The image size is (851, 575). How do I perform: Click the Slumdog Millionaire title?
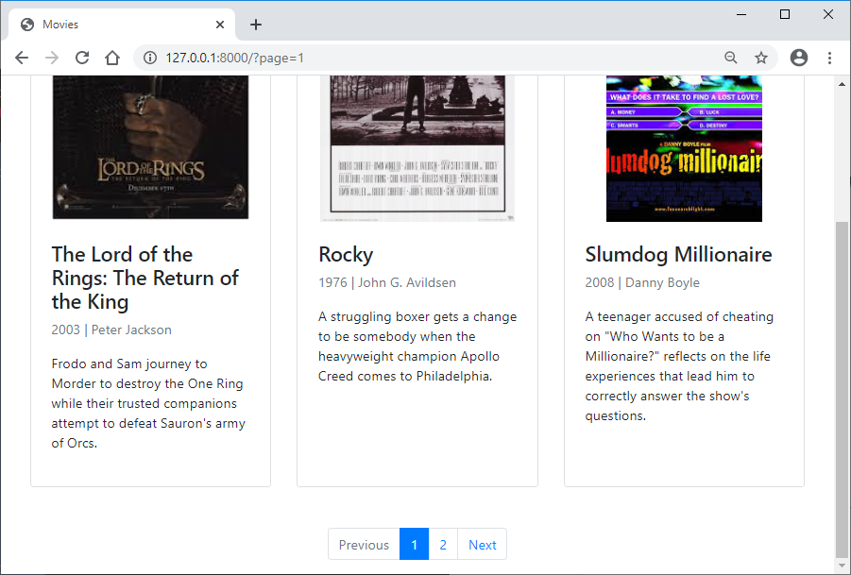(678, 254)
